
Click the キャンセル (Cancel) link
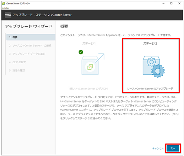pos(158,148)
